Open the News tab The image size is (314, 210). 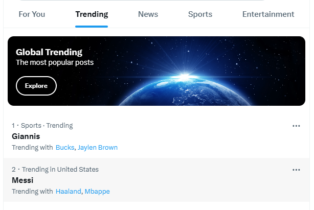tap(148, 14)
